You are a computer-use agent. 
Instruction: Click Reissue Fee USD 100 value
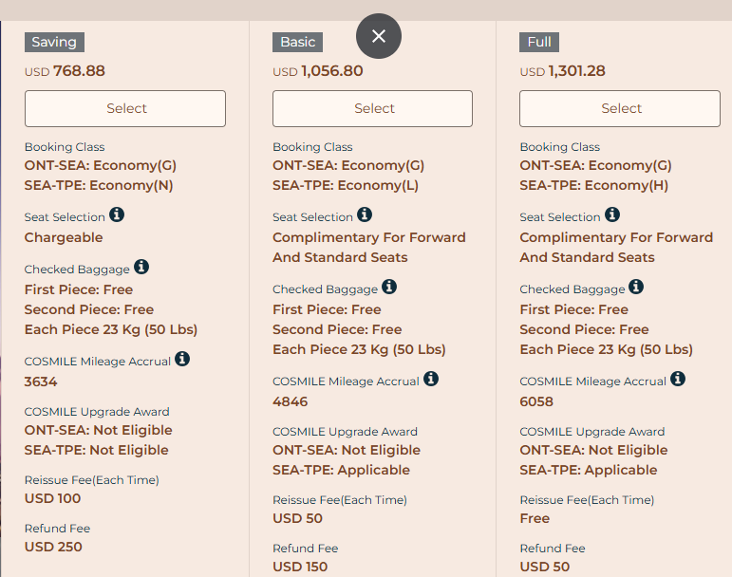tap(52, 498)
